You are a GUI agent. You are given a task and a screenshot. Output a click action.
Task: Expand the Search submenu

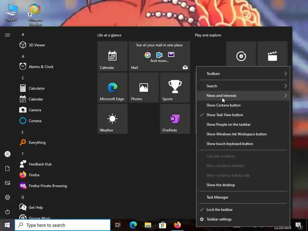[243, 86]
